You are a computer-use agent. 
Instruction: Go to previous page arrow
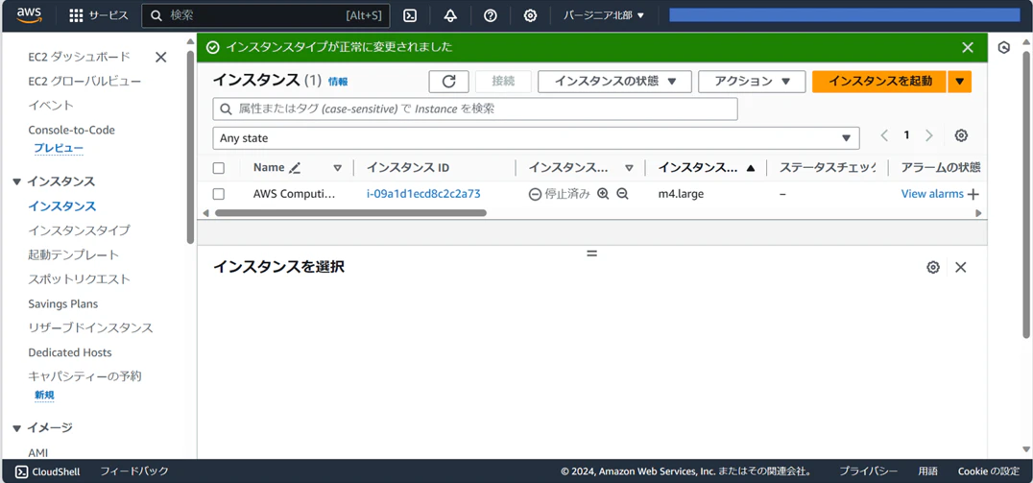[x=884, y=135]
